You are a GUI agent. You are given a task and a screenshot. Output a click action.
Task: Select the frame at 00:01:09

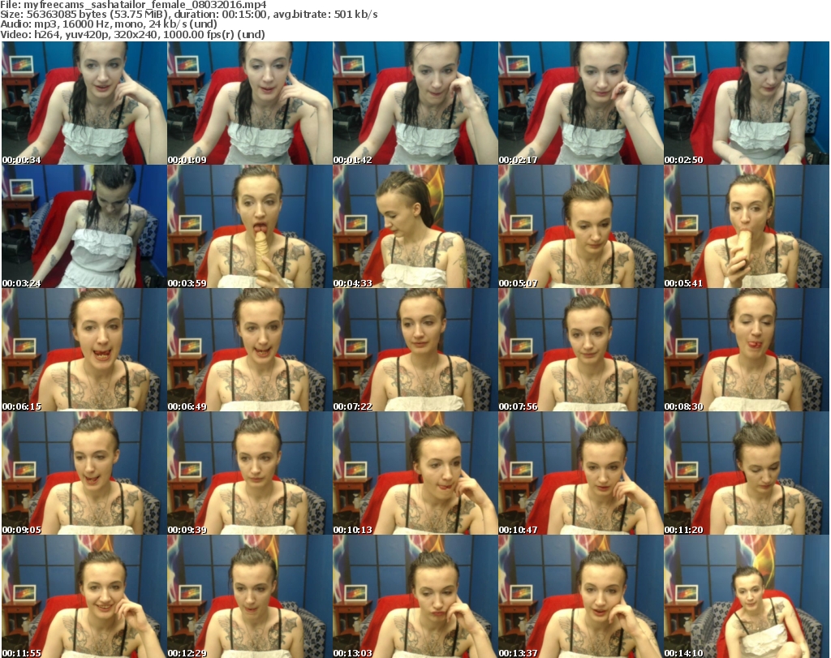[249, 104]
